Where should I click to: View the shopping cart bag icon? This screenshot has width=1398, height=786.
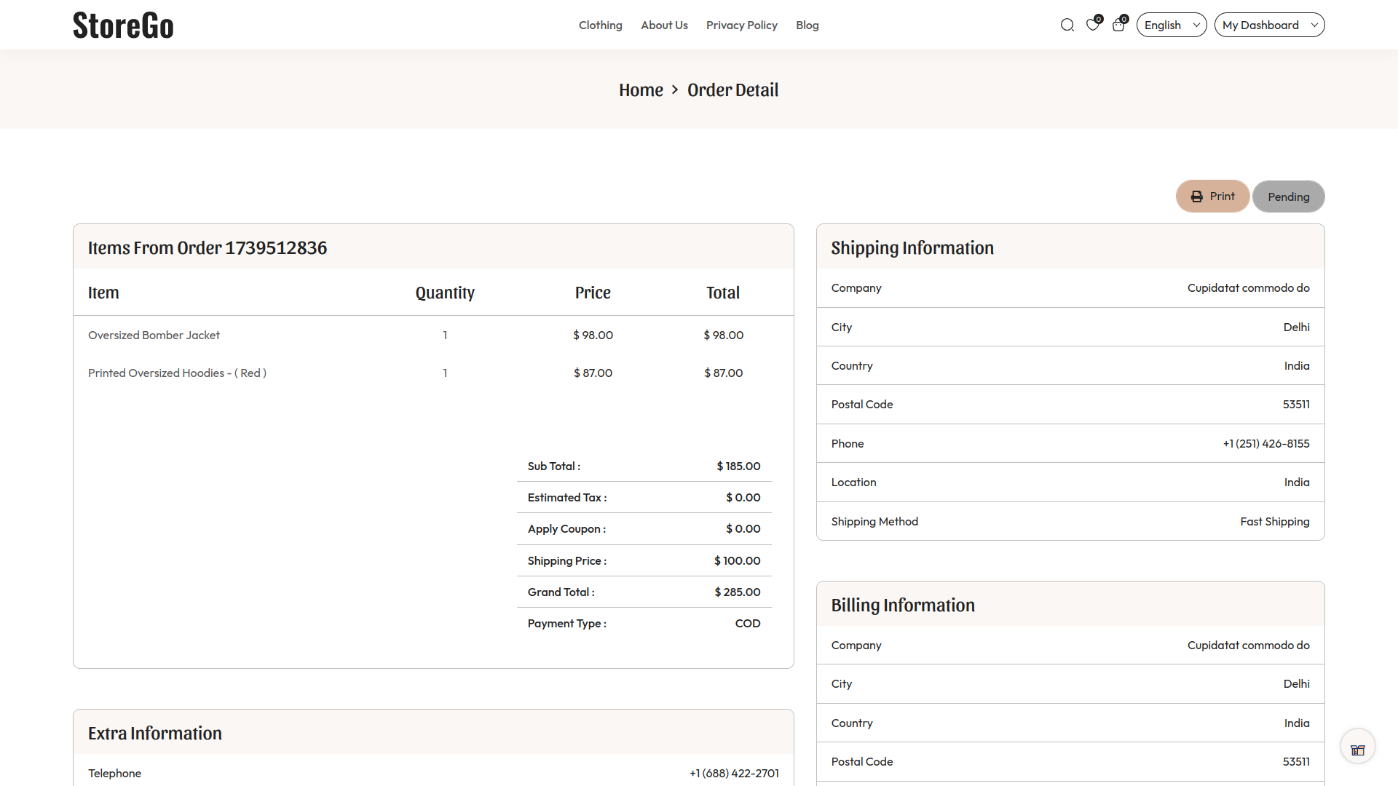pyautogui.click(x=1118, y=24)
